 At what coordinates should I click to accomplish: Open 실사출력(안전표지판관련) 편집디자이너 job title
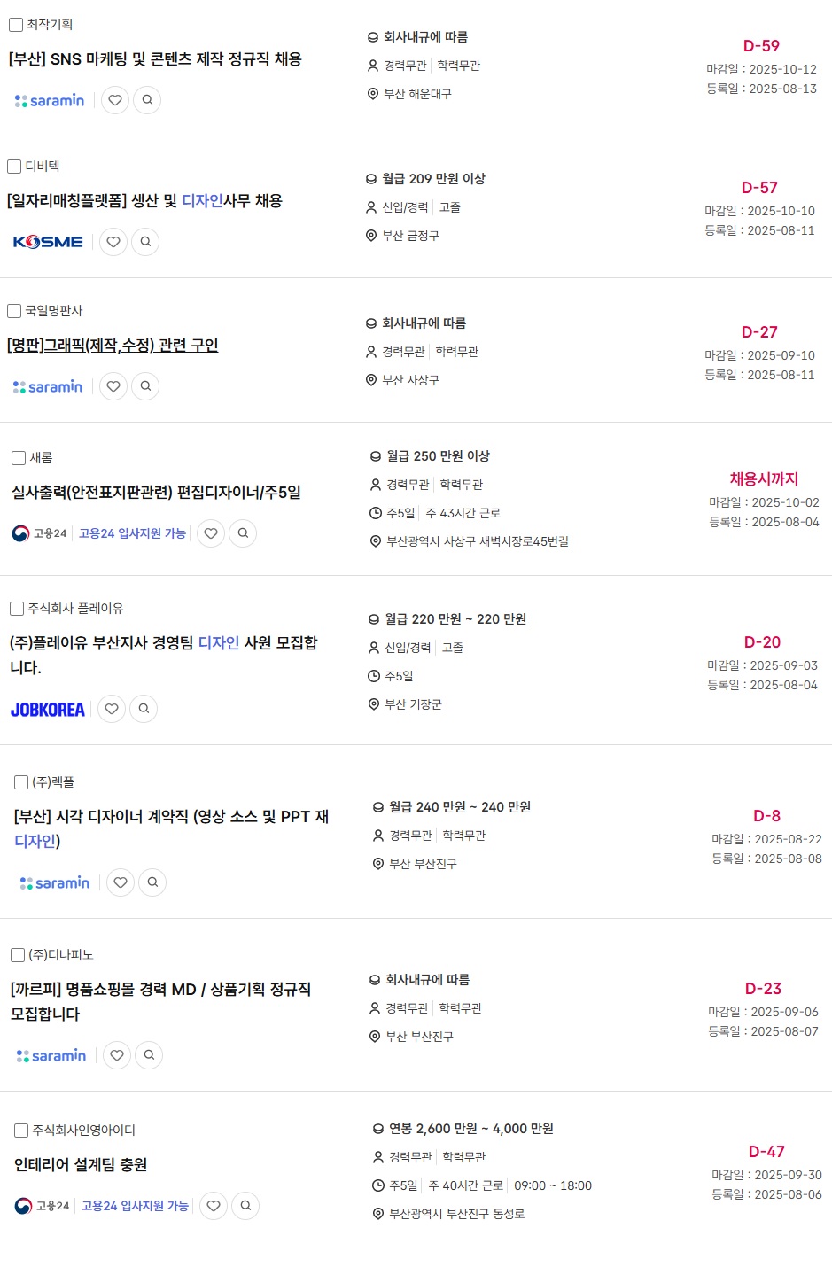point(156,493)
